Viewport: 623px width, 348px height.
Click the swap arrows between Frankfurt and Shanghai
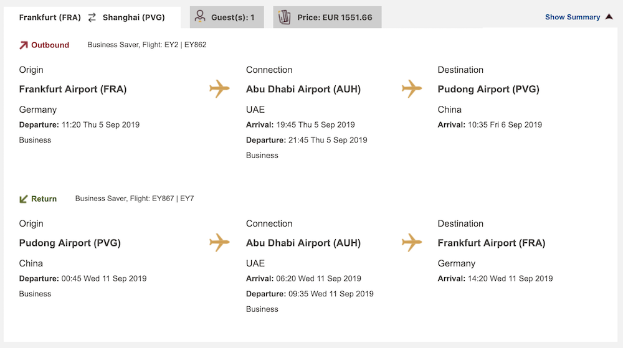(92, 17)
